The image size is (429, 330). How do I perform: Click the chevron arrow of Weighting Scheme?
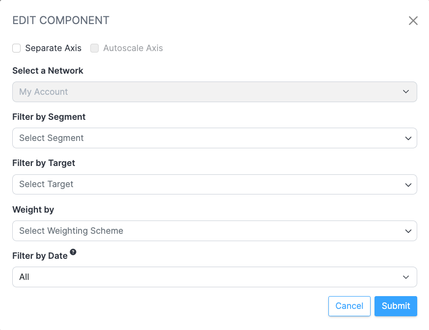408,231
